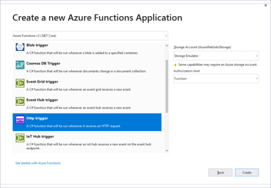Open the Authorization level dropdown
The width and height of the screenshot is (271, 188).
[216, 78]
